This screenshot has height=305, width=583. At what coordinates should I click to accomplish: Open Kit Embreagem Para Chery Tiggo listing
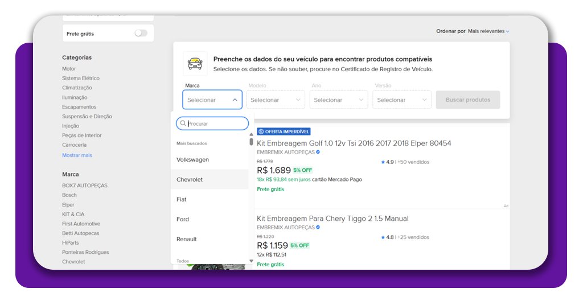(332, 219)
